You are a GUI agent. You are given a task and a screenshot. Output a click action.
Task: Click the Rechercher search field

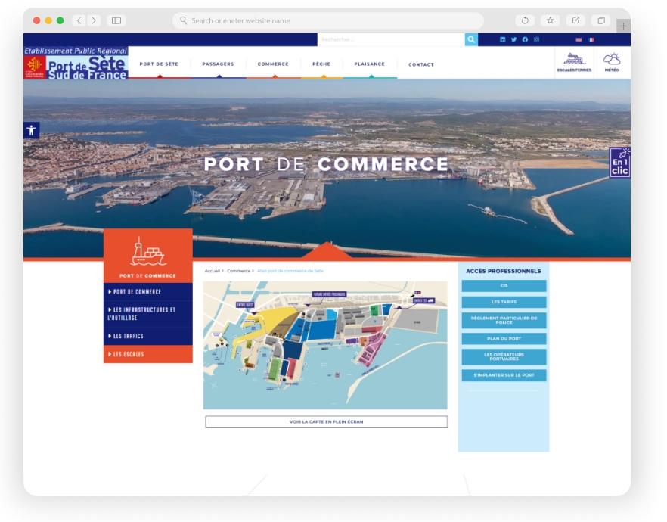click(391, 39)
